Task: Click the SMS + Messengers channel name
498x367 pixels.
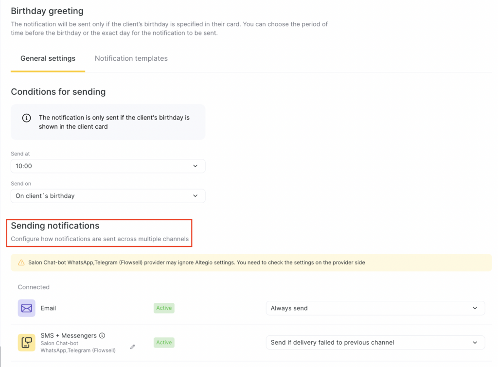Action: (69, 335)
